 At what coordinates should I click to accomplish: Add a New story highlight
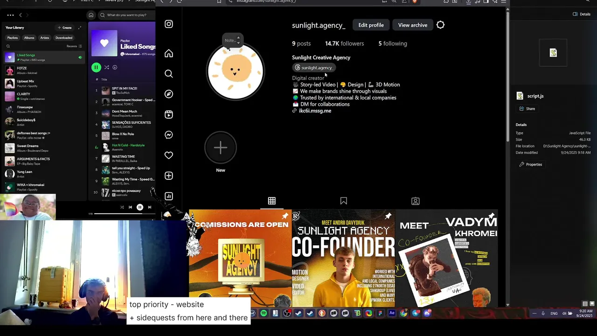pos(221,147)
